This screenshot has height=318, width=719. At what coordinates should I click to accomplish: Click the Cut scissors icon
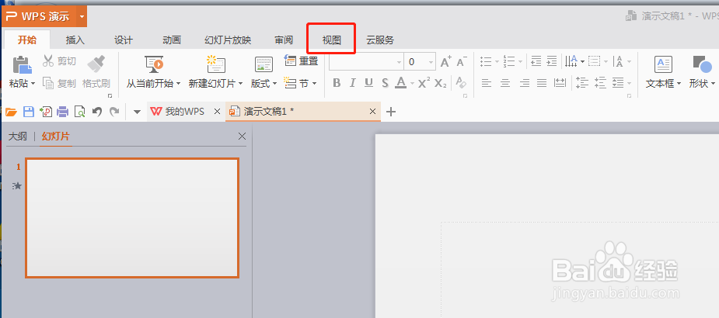48,60
